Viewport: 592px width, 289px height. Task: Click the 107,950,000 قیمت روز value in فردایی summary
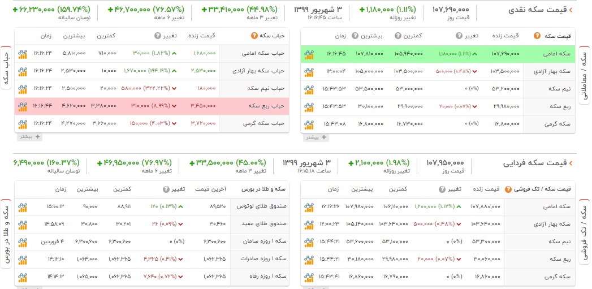(x=445, y=162)
